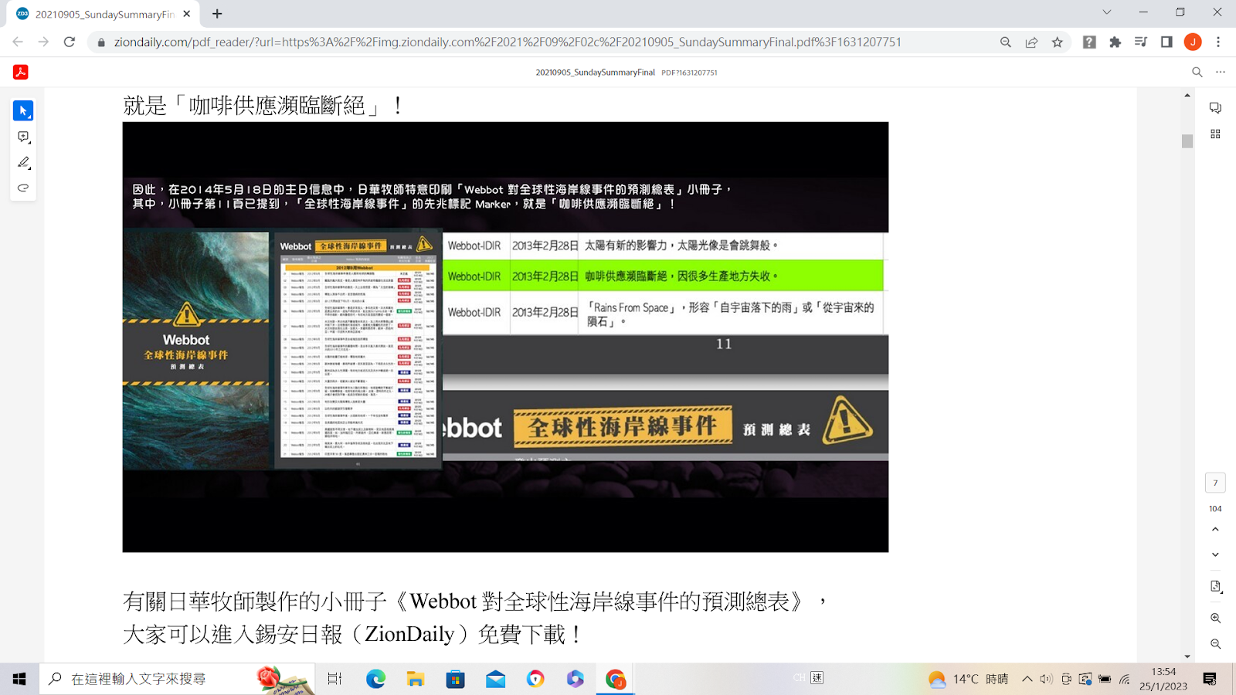Show hidden system tray icons
The height and width of the screenshot is (695, 1236).
click(1027, 679)
